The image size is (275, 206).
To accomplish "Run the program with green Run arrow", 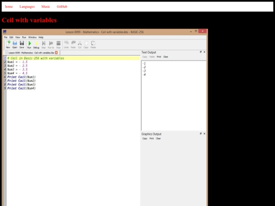I will tap(30, 44).
